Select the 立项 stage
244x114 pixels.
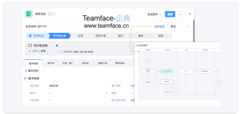coord(80,36)
